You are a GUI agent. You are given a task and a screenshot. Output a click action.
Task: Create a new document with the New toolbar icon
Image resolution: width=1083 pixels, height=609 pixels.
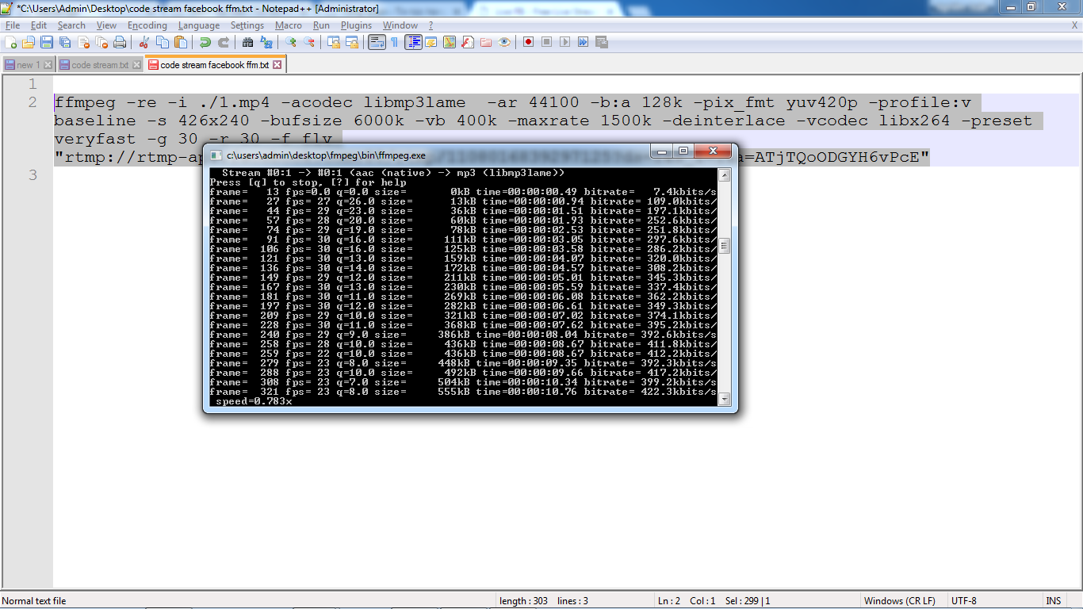(x=11, y=42)
